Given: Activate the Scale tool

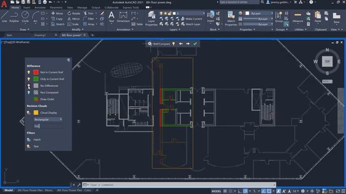Looking at the screenshot, I should click(x=73, y=24).
